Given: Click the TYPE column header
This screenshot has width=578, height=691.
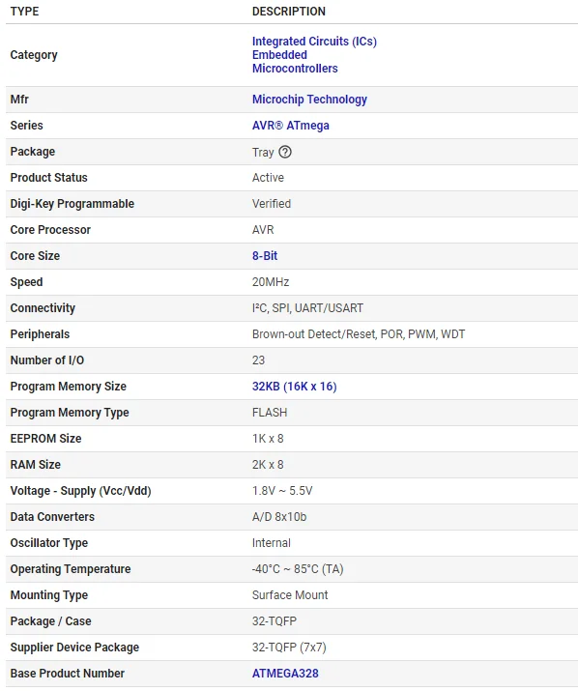Looking at the screenshot, I should 25,12.
